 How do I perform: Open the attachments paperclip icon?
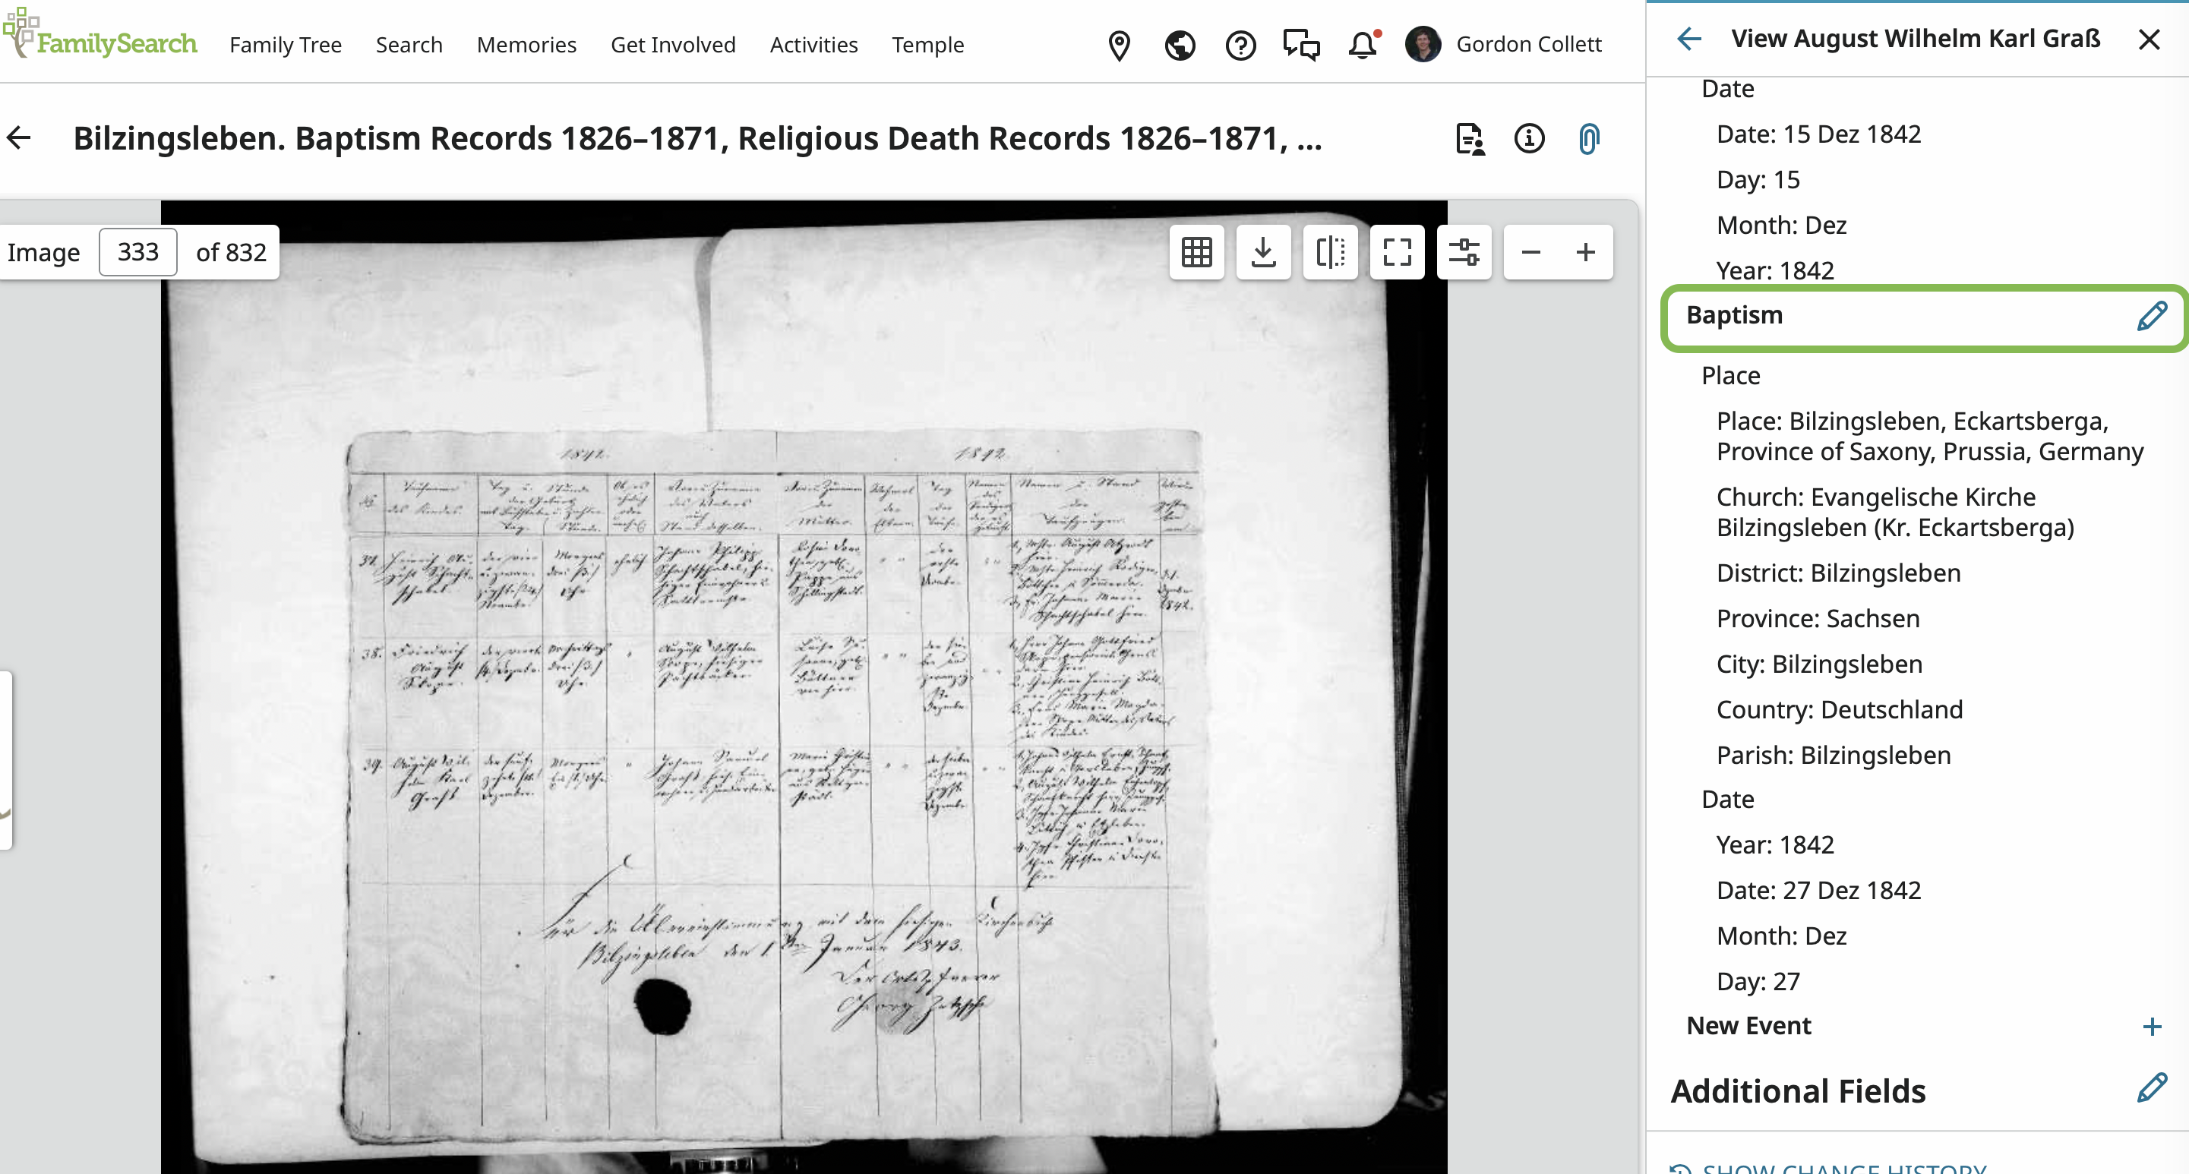point(1588,138)
